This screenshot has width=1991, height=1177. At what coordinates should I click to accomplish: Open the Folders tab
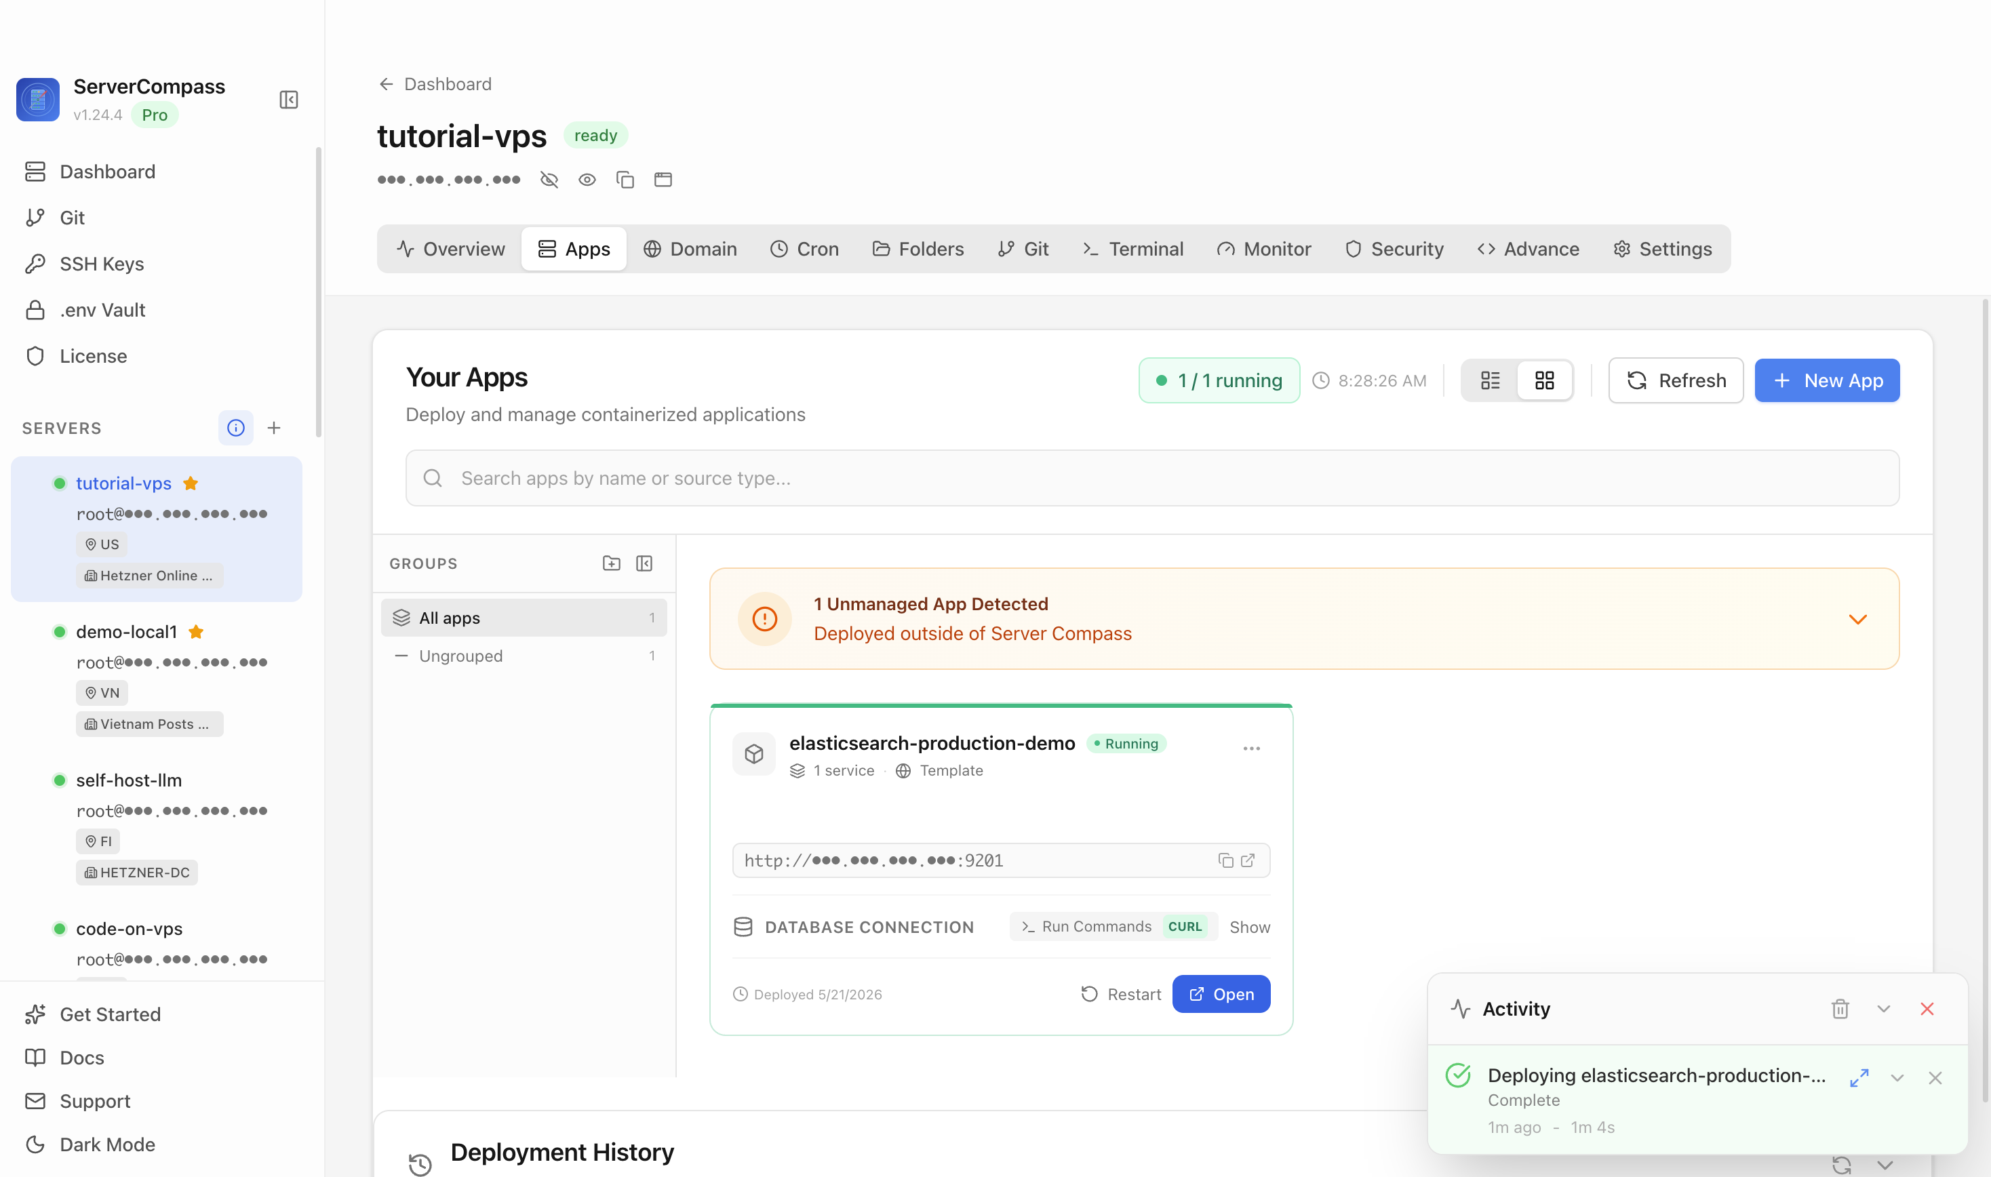tap(918, 249)
